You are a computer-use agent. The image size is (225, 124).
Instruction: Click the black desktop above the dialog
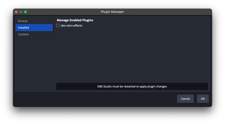(112, 4)
